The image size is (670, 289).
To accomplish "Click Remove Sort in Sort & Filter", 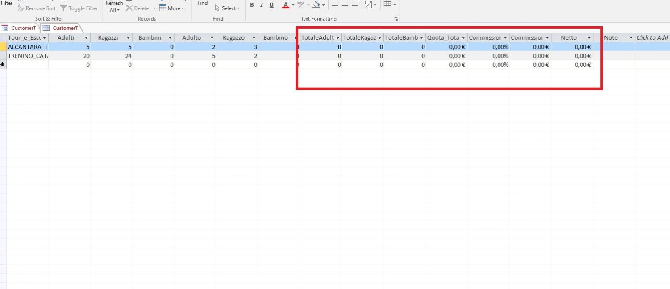I will pos(37,8).
